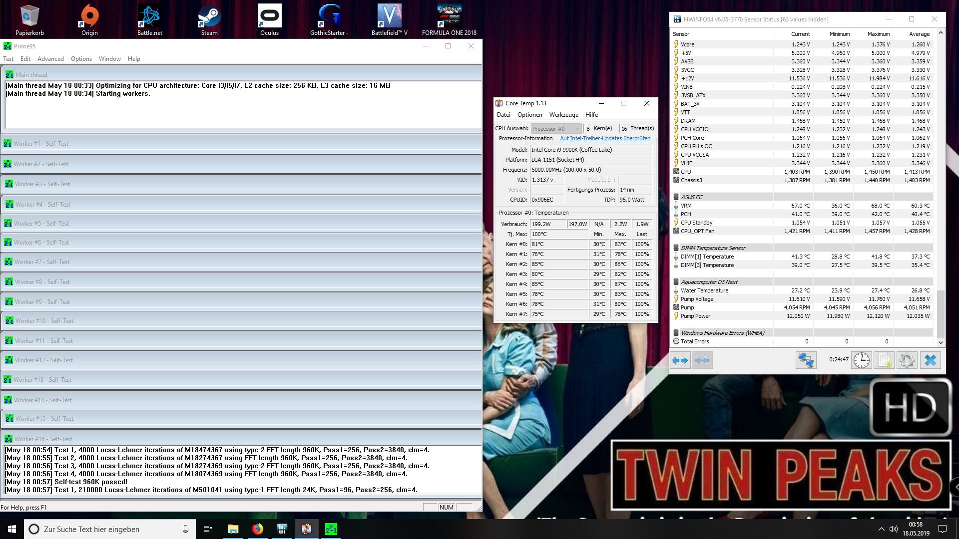
Task: Click Worker #12 - Self-Test window bar
Action: (241, 360)
